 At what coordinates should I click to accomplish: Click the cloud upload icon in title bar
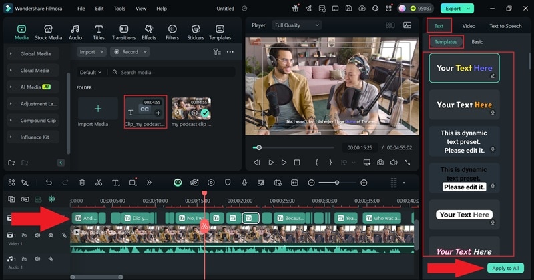click(x=362, y=9)
